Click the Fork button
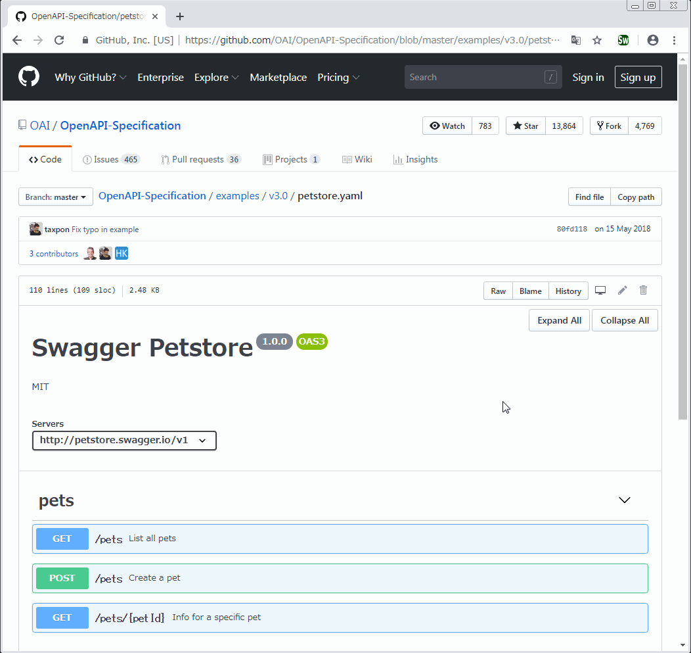 [609, 126]
